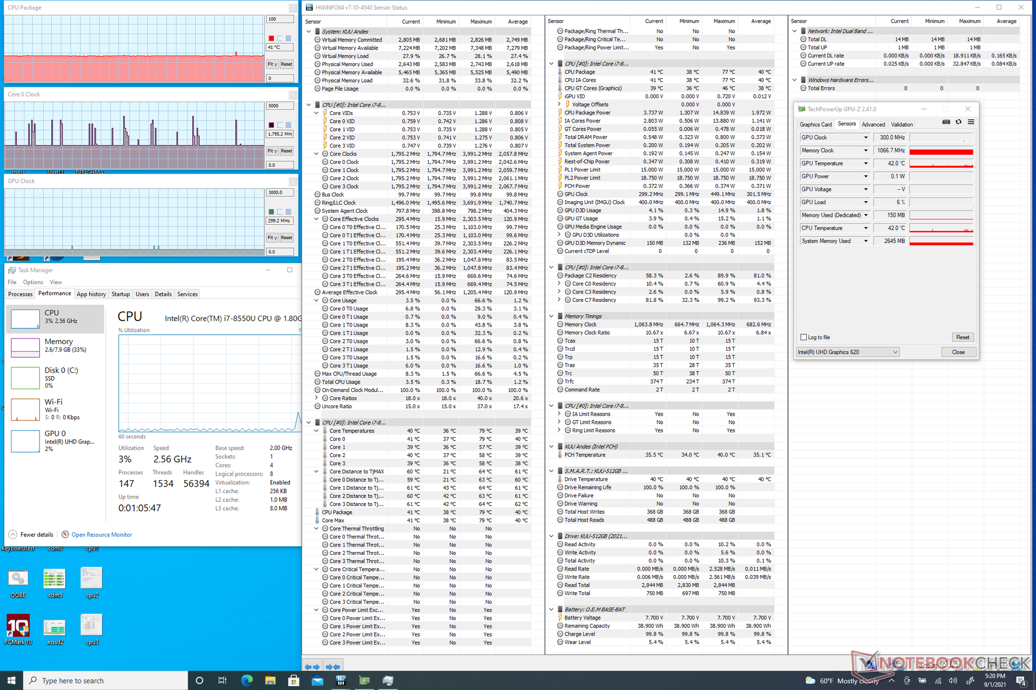1036x690 pixels.
Task: Click Reset button in GPU-Z window
Action: coord(962,338)
